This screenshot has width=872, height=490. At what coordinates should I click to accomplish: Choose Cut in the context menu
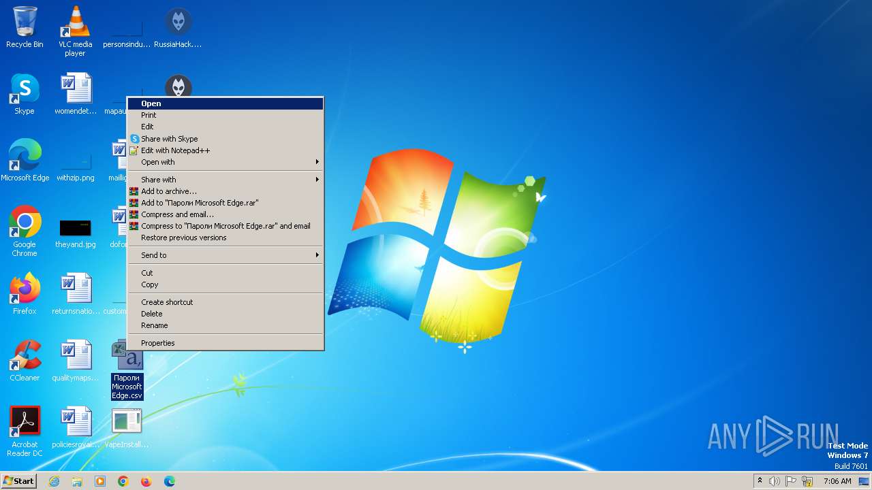click(225, 273)
